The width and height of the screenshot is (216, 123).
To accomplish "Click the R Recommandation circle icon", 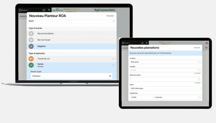I will coord(31,34).
